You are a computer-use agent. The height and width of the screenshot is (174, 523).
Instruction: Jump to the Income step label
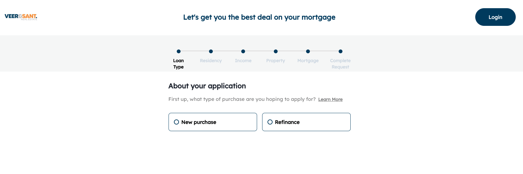243,61
